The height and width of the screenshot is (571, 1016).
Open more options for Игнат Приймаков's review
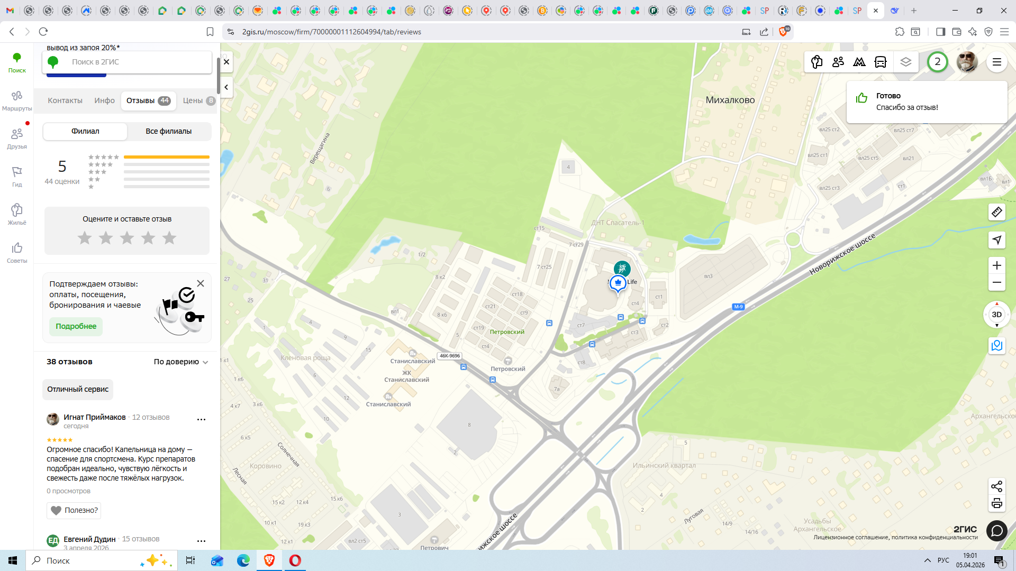pos(201,419)
